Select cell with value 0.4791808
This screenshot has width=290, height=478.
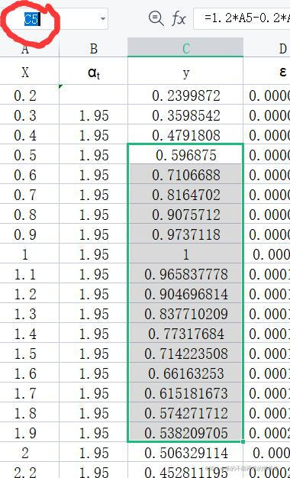pyautogui.click(x=185, y=135)
